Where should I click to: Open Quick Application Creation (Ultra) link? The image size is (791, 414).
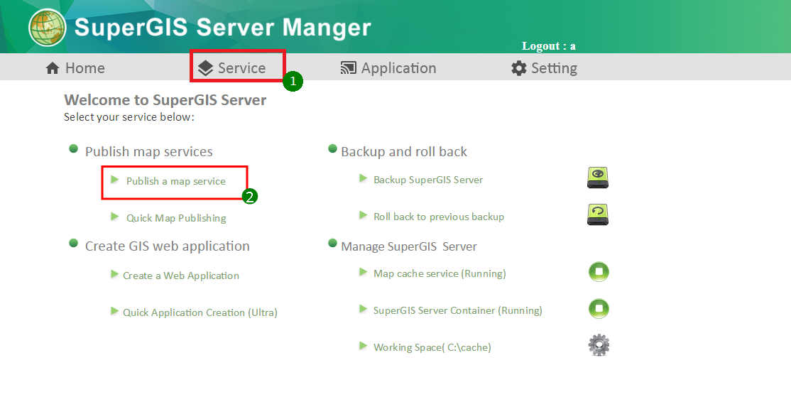200,312
